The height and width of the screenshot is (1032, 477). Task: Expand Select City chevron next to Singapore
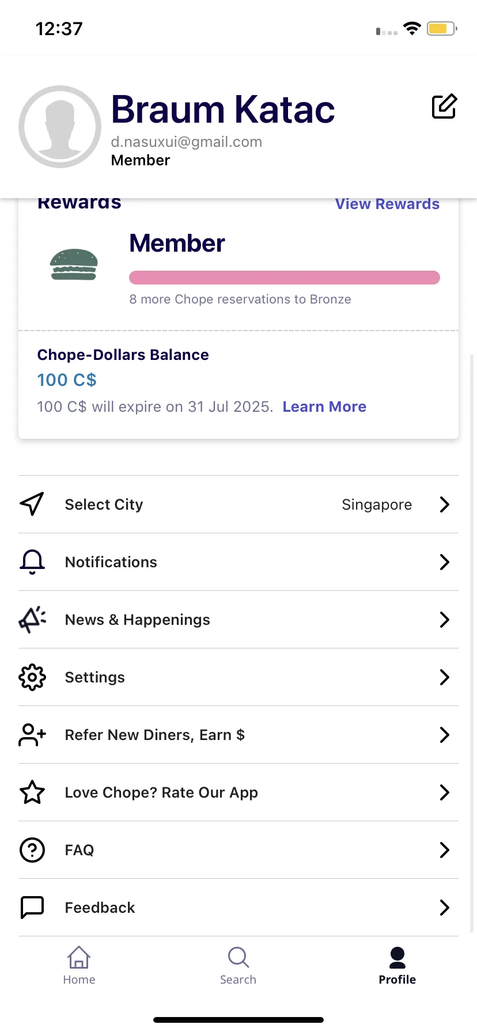444,504
